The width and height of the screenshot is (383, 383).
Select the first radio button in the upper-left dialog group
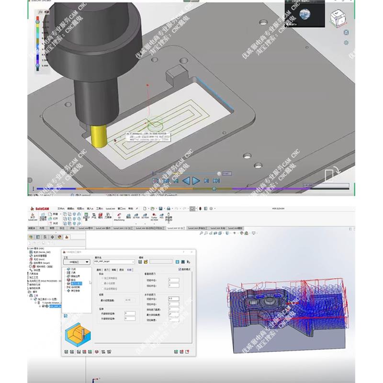pos(102,278)
